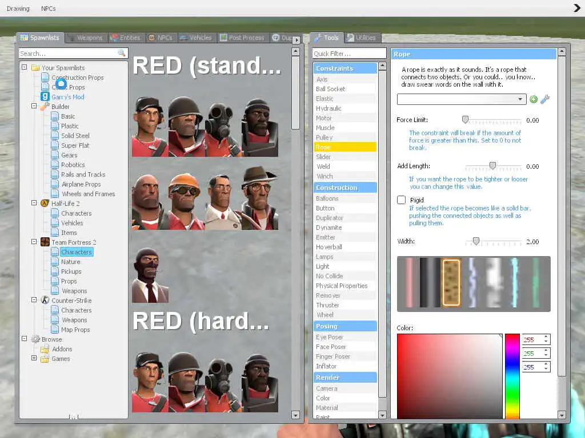
Task: Click the Browse gear icon
Action: [x=35, y=339]
